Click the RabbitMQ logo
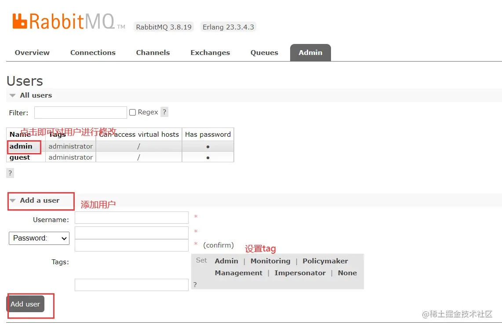502x328 pixels. [x=69, y=22]
